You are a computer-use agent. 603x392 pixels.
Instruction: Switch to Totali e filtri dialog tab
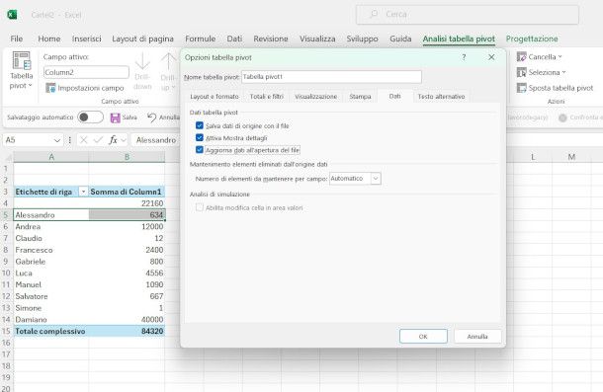point(267,97)
